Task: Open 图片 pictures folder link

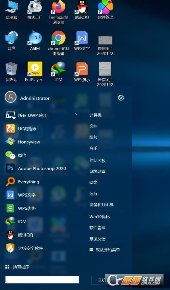Action: click(x=93, y=138)
